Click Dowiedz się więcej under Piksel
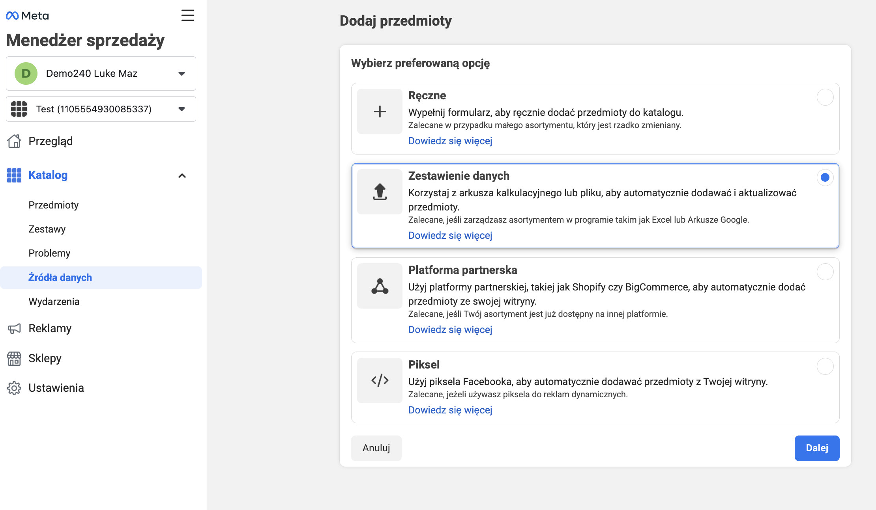 coord(450,410)
